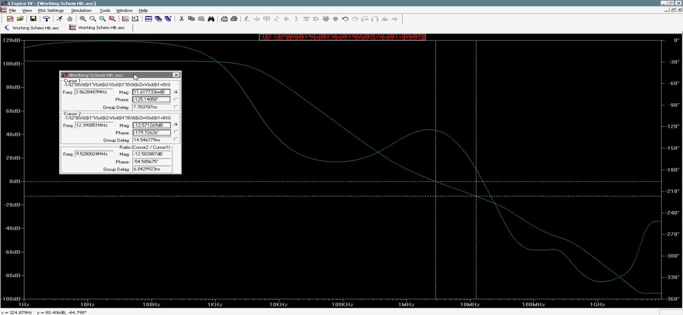
Task: Open the Control Panel hammer icon
Action: point(46,19)
